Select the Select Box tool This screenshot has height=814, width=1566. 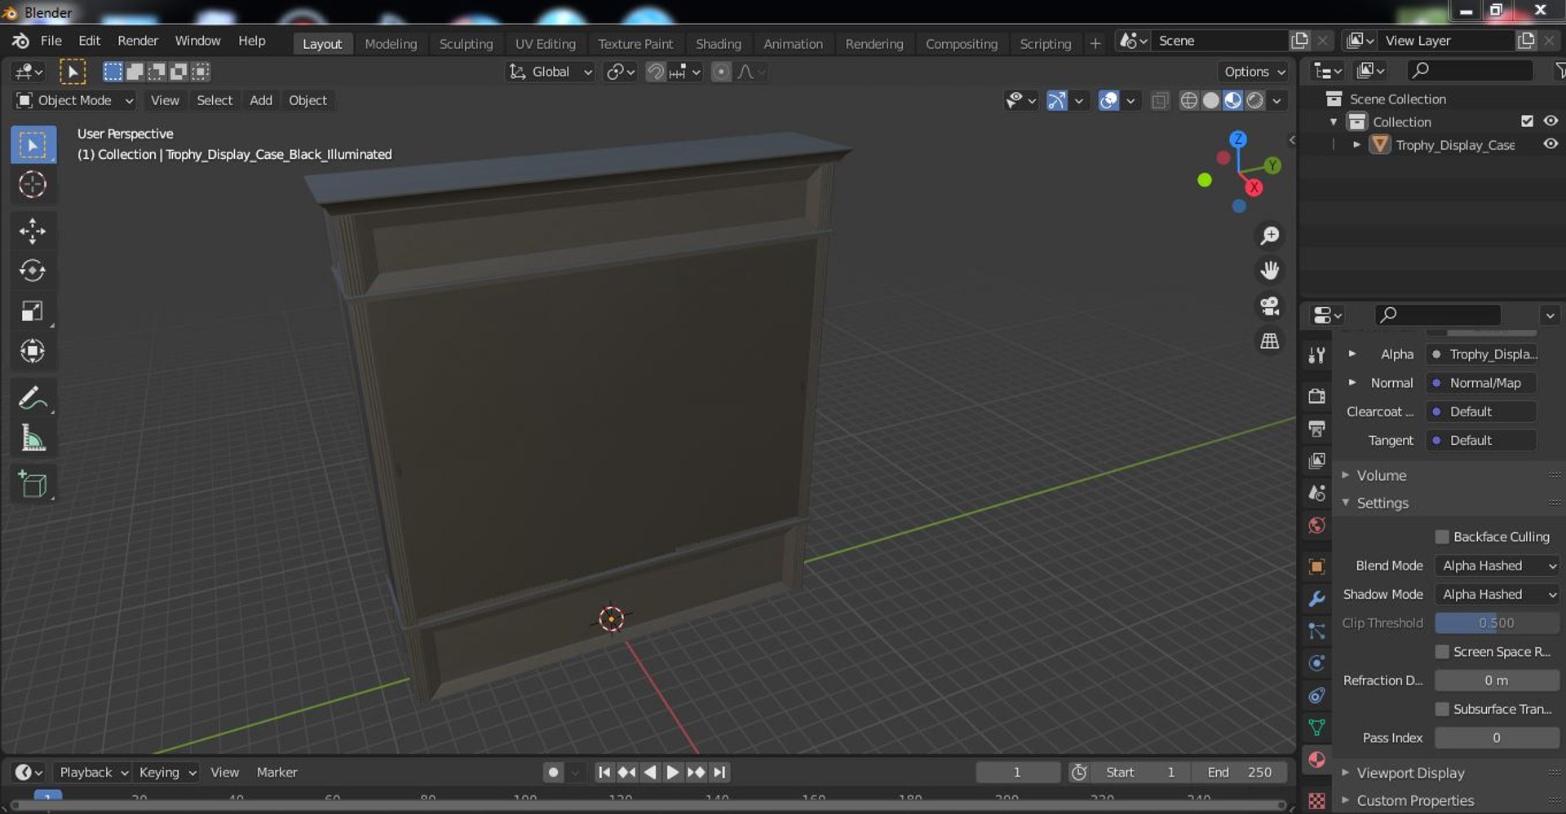(33, 145)
